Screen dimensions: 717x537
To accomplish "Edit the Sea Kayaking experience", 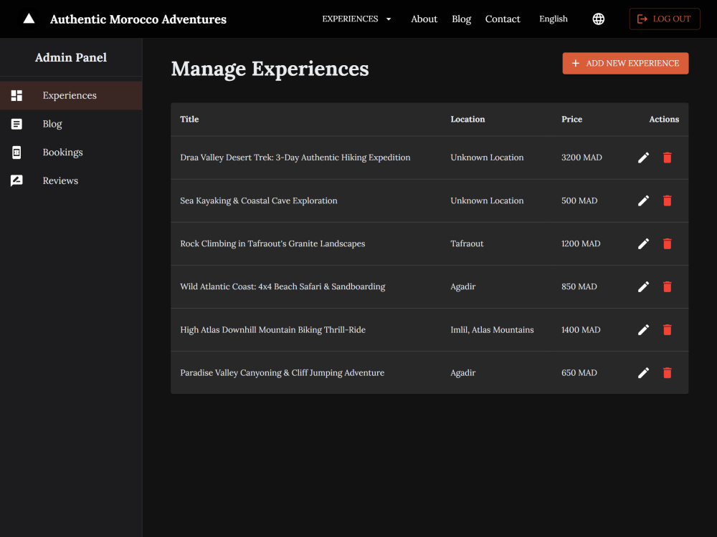I will pos(643,200).
